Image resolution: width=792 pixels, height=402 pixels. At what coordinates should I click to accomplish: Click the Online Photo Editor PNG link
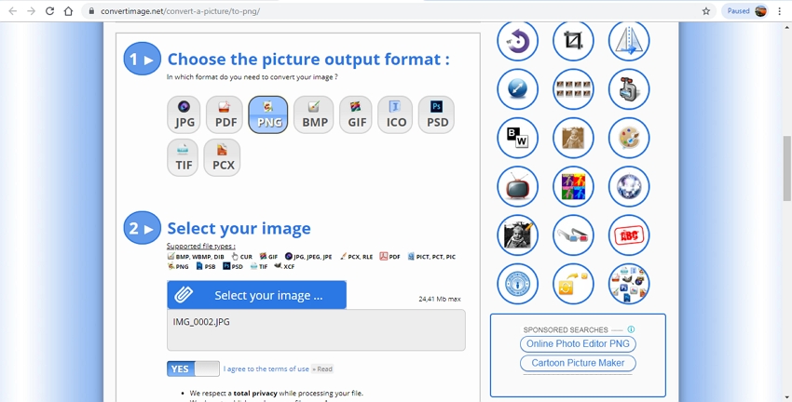(578, 343)
